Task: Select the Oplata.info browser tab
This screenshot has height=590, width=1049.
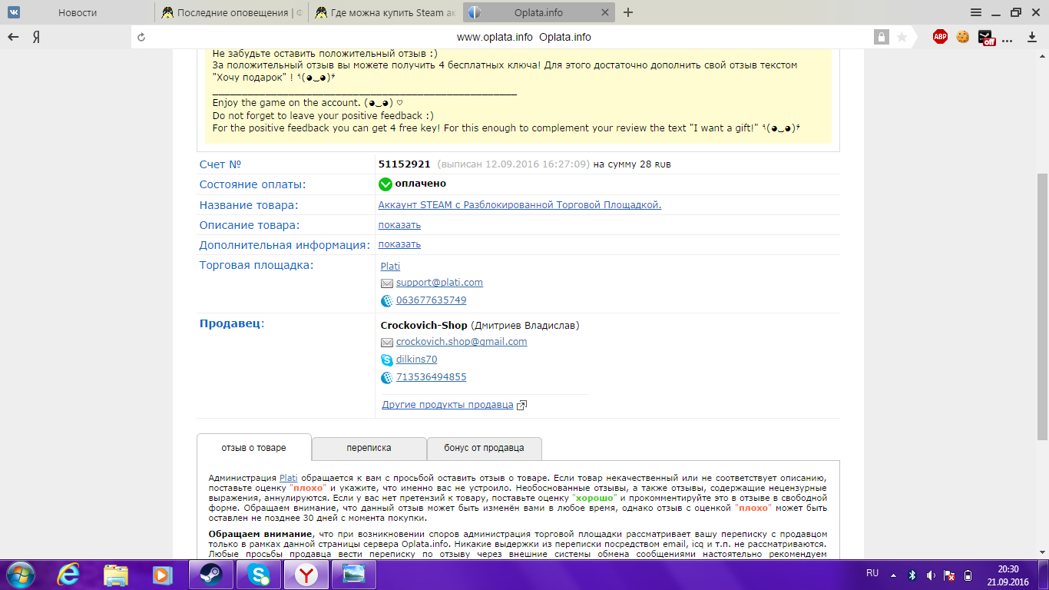Action: 539,12
